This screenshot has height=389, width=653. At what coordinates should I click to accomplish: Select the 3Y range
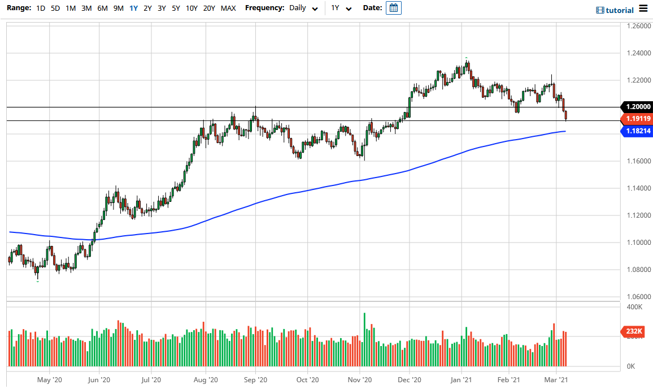tap(162, 8)
